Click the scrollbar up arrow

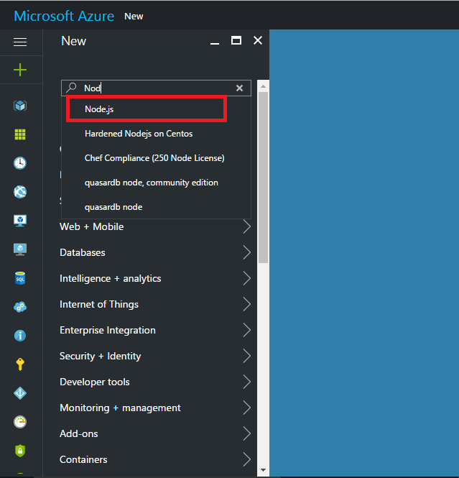pyautogui.click(x=263, y=86)
